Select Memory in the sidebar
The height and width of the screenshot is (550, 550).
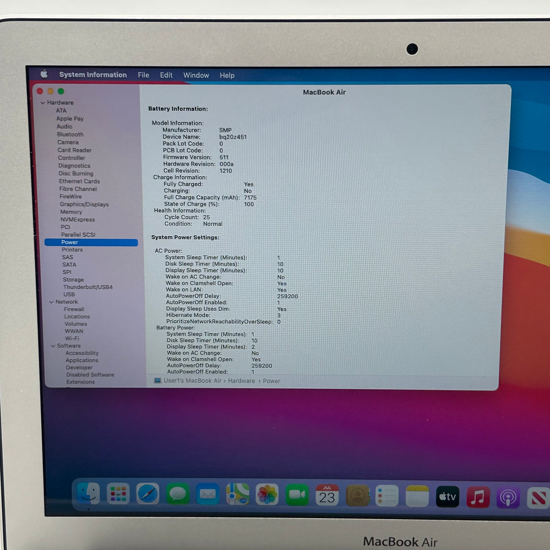click(x=71, y=212)
